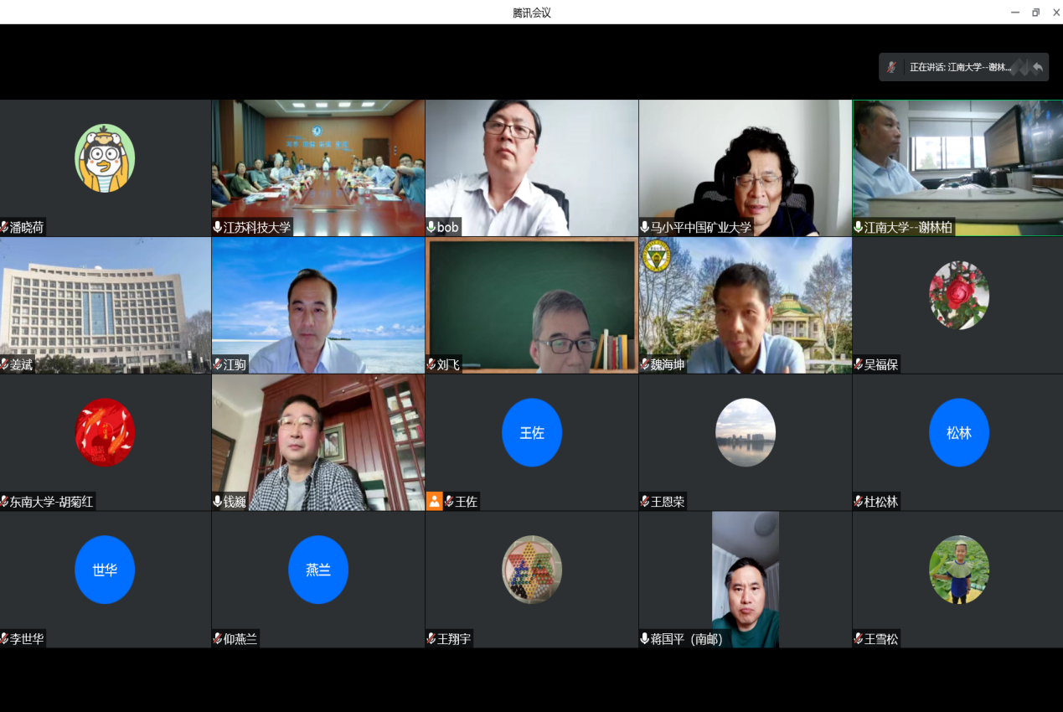The width and height of the screenshot is (1063, 712).
Task: Click 吴福保's red rose avatar
Action: tap(958, 295)
